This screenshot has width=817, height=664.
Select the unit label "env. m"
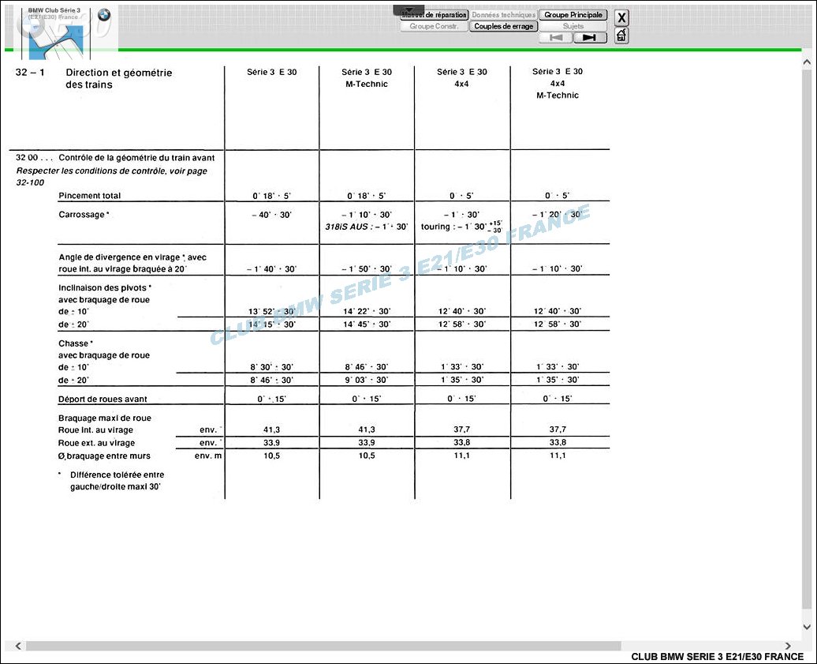click(208, 456)
